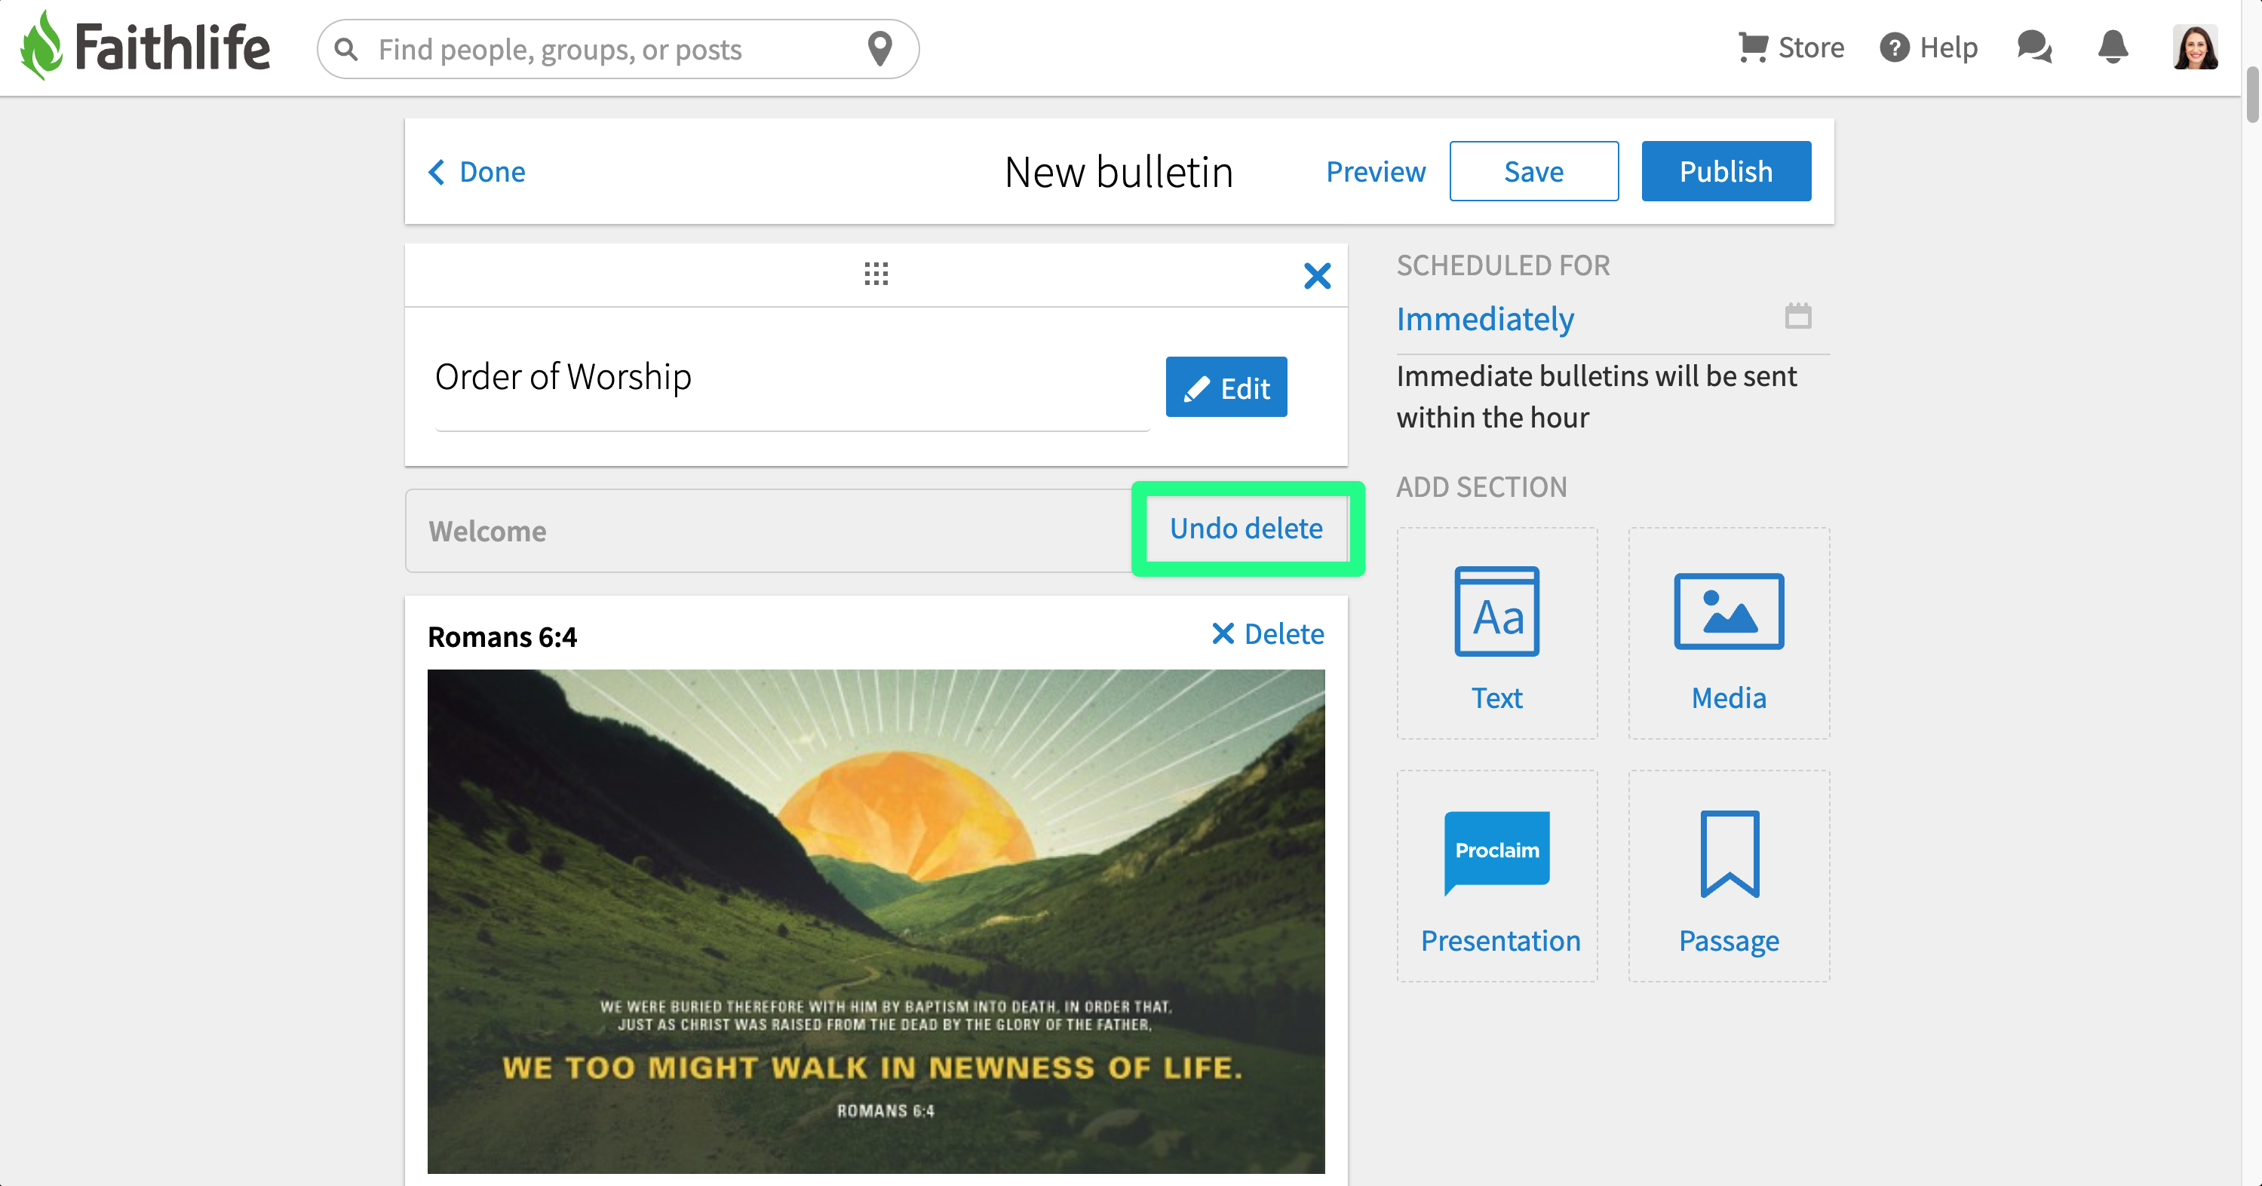
Task: Open the Help menu
Action: click(1929, 48)
